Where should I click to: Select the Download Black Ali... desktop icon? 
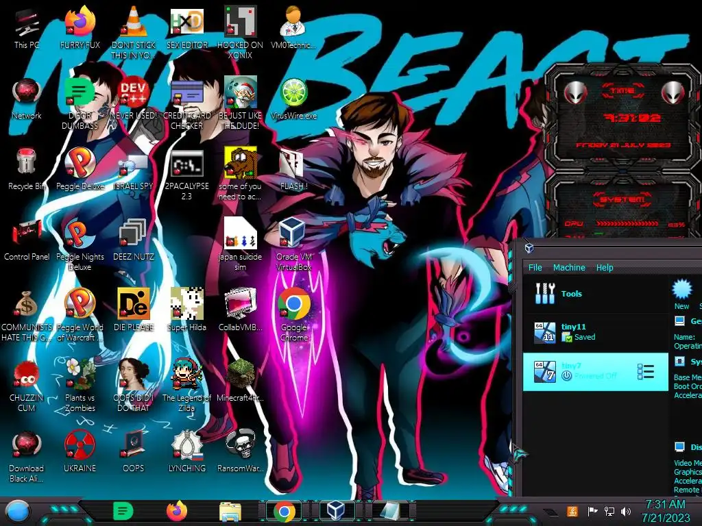pyautogui.click(x=27, y=456)
